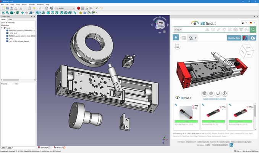
Task: Click the blue back arrow in 3Dfind.it
Action: 176,38
